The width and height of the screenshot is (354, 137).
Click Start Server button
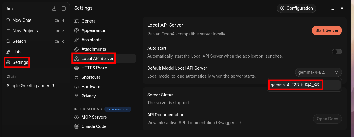(327, 30)
